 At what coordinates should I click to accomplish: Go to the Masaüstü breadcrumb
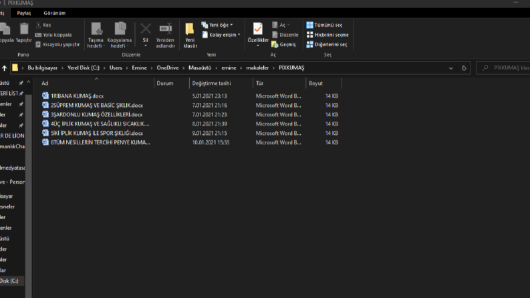(x=200, y=68)
